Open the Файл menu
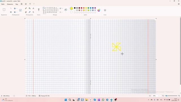 pyautogui.click(x=3, y=4)
